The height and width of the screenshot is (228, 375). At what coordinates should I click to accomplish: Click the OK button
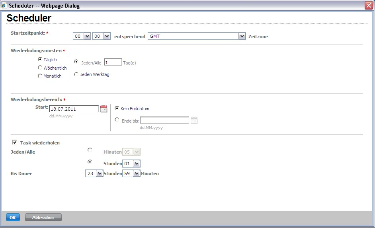[x=13, y=217]
